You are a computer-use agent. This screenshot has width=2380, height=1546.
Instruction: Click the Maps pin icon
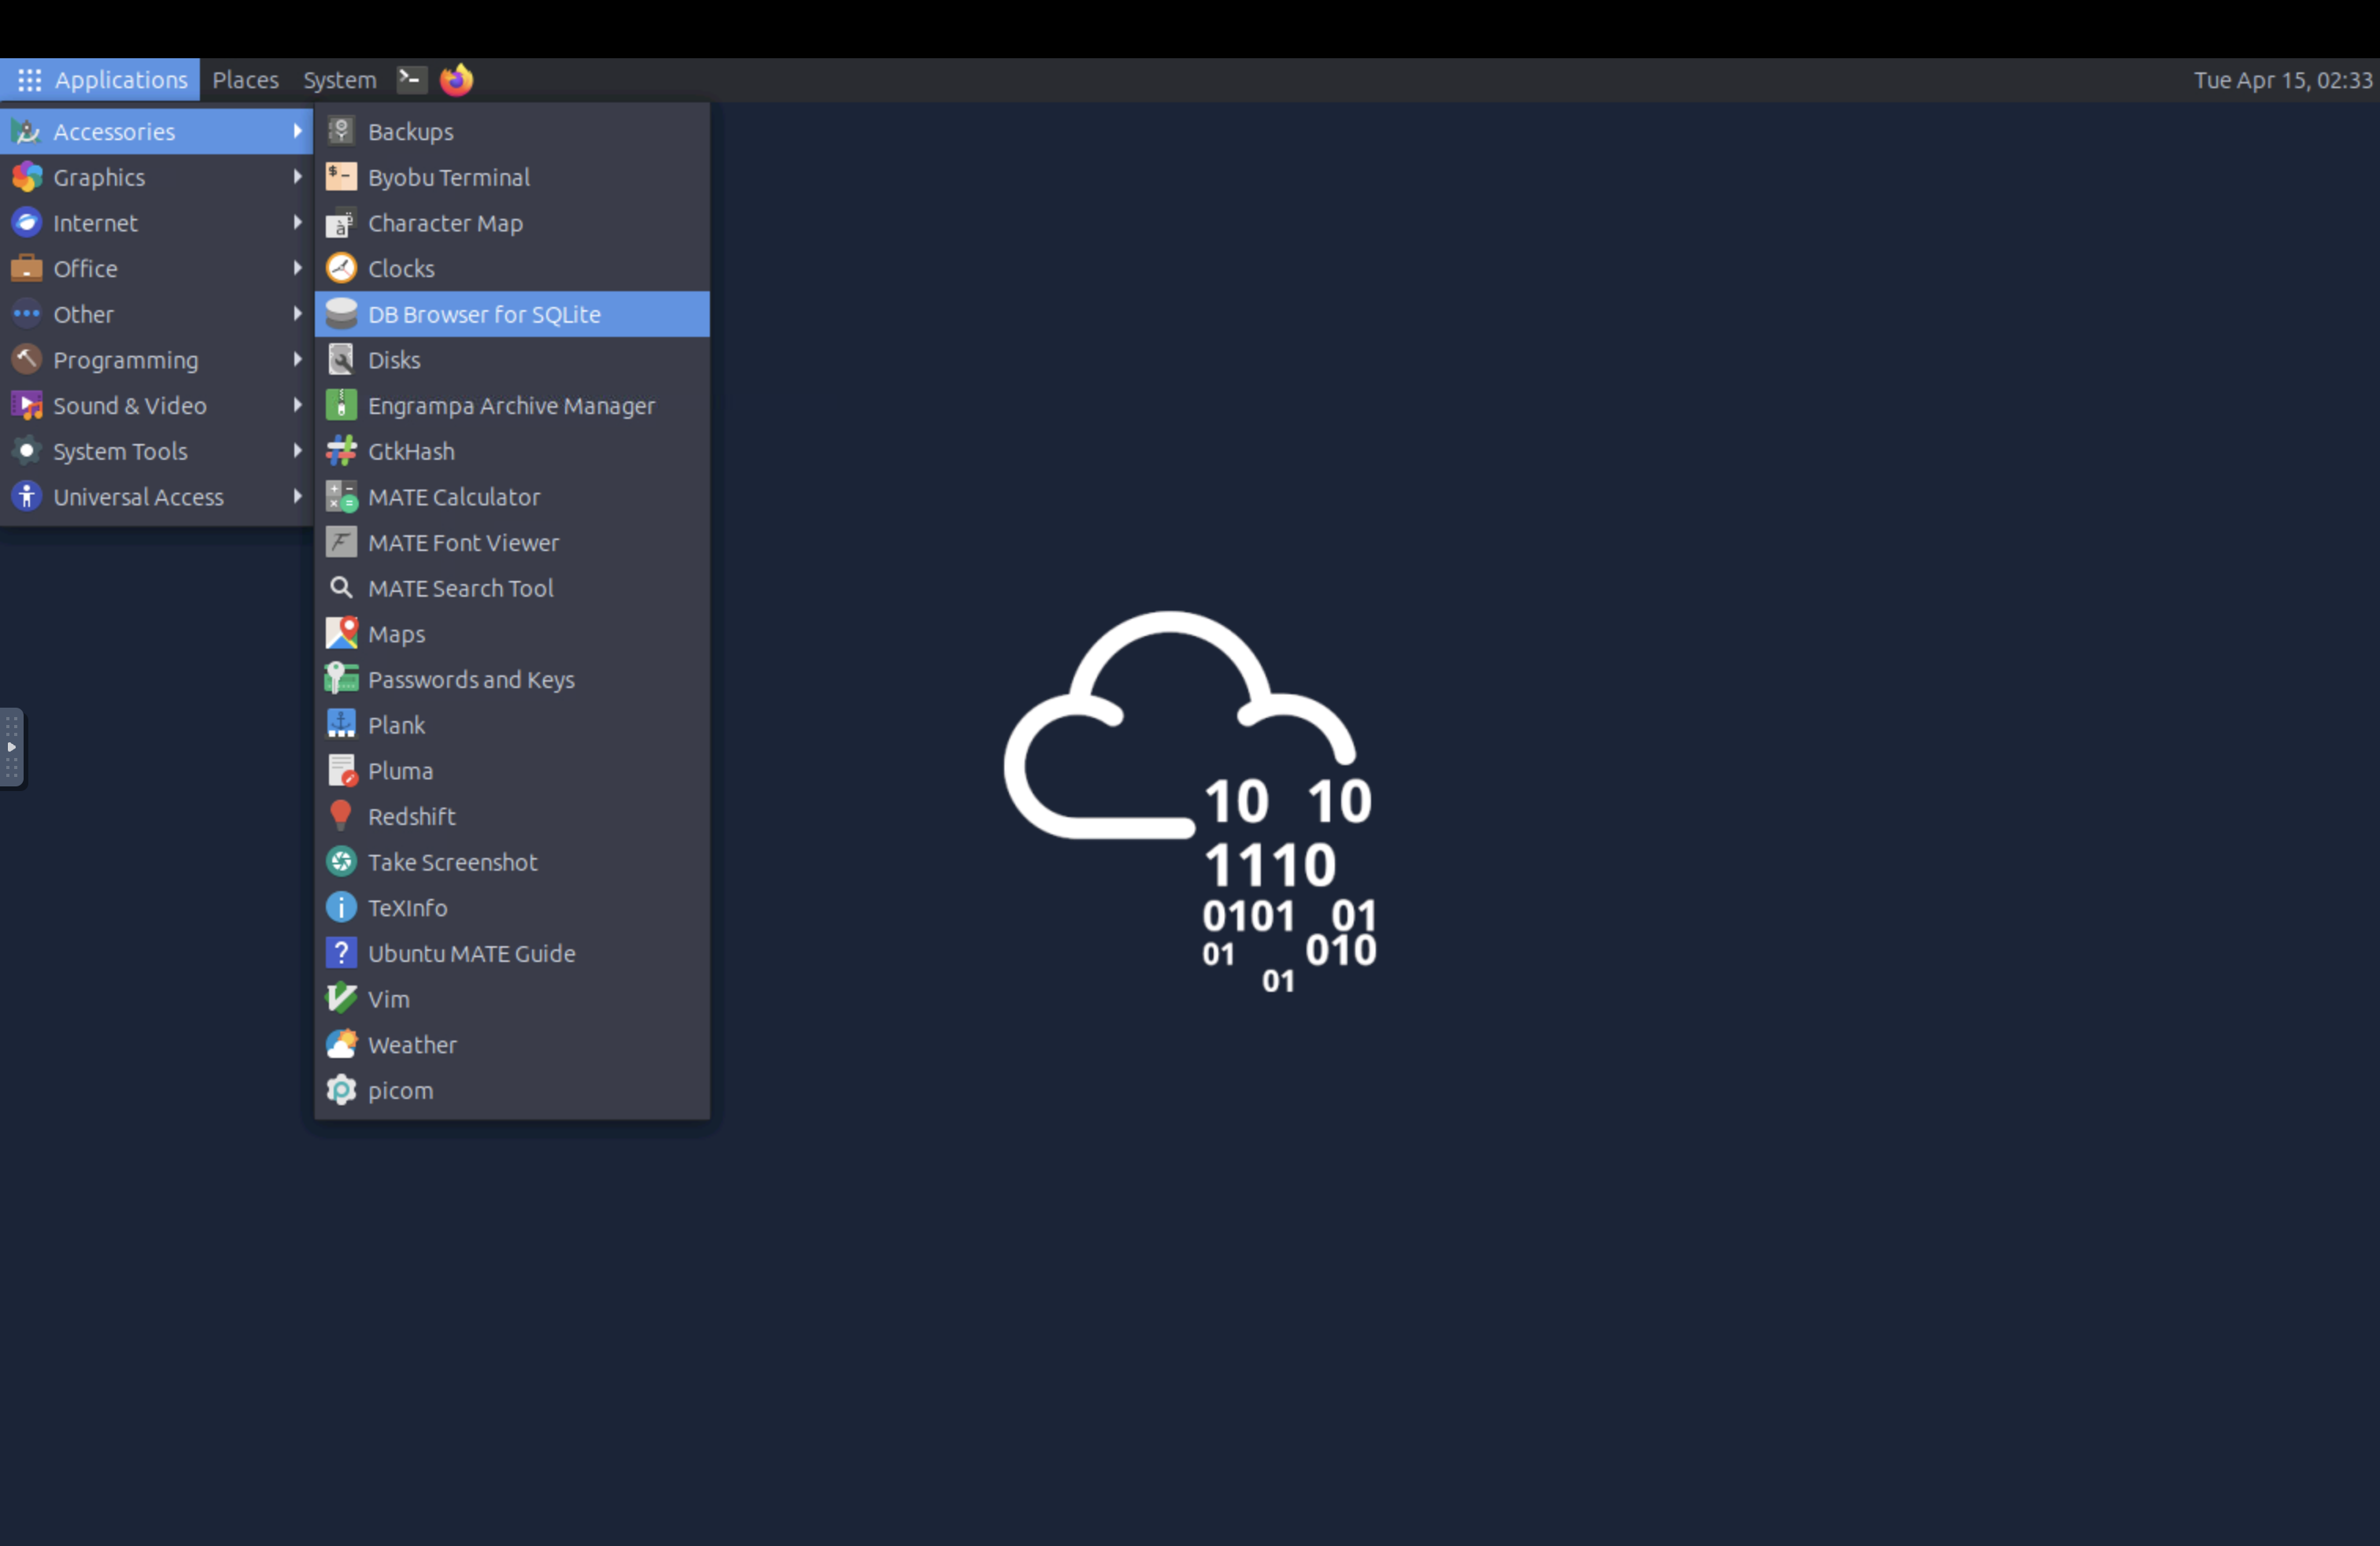point(341,634)
